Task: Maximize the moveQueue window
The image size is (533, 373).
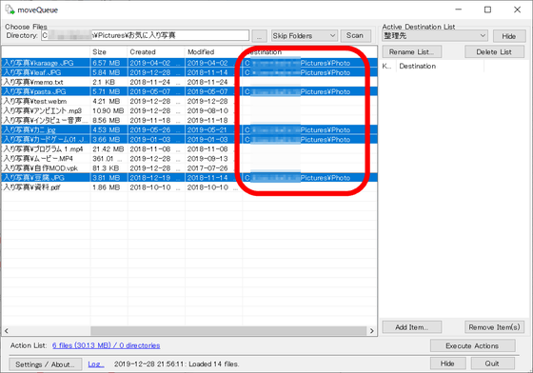Action: (x=487, y=10)
